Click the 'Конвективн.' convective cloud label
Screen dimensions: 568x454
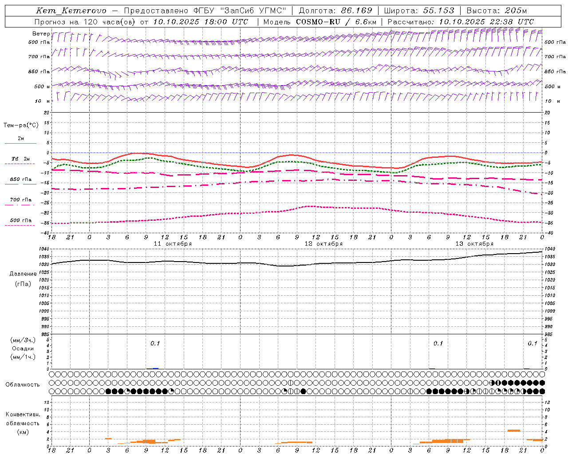point(23,415)
